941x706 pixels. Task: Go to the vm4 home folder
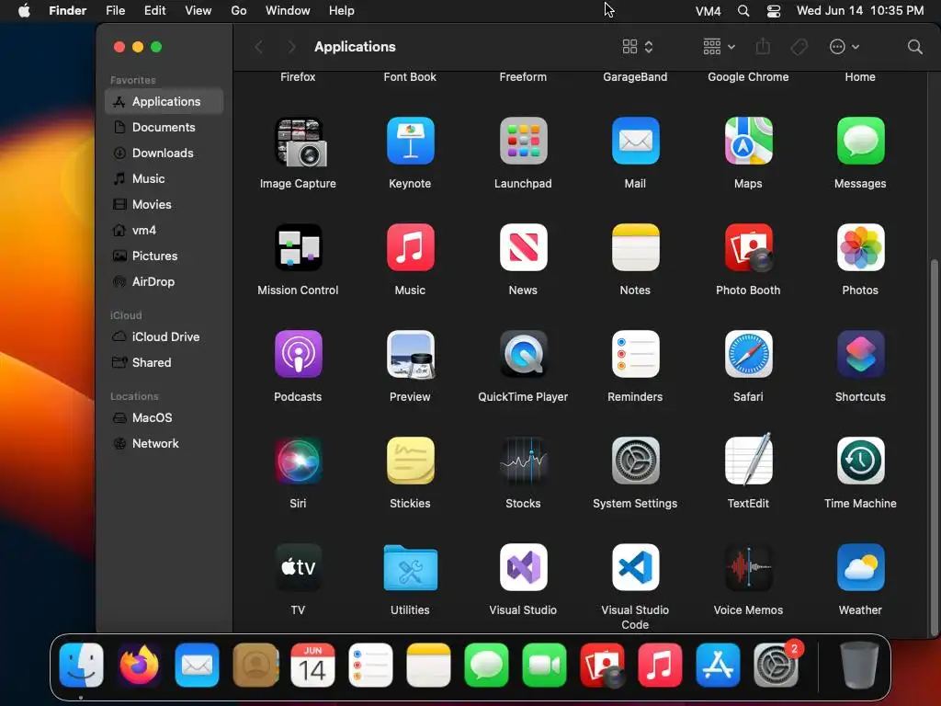click(x=164, y=231)
